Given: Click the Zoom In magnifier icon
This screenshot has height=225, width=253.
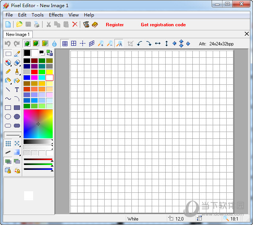Looking at the screenshot, I should 101,44.
